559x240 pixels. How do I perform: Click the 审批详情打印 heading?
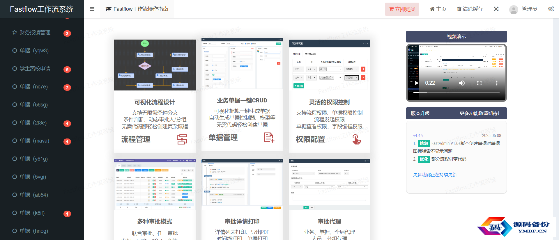[242, 221]
